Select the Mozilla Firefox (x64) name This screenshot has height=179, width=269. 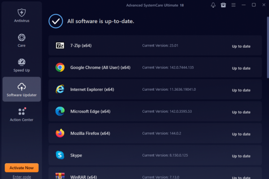(x=90, y=133)
